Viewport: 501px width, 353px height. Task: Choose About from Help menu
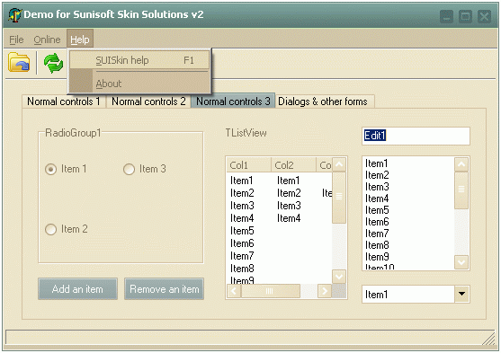[x=139, y=84]
